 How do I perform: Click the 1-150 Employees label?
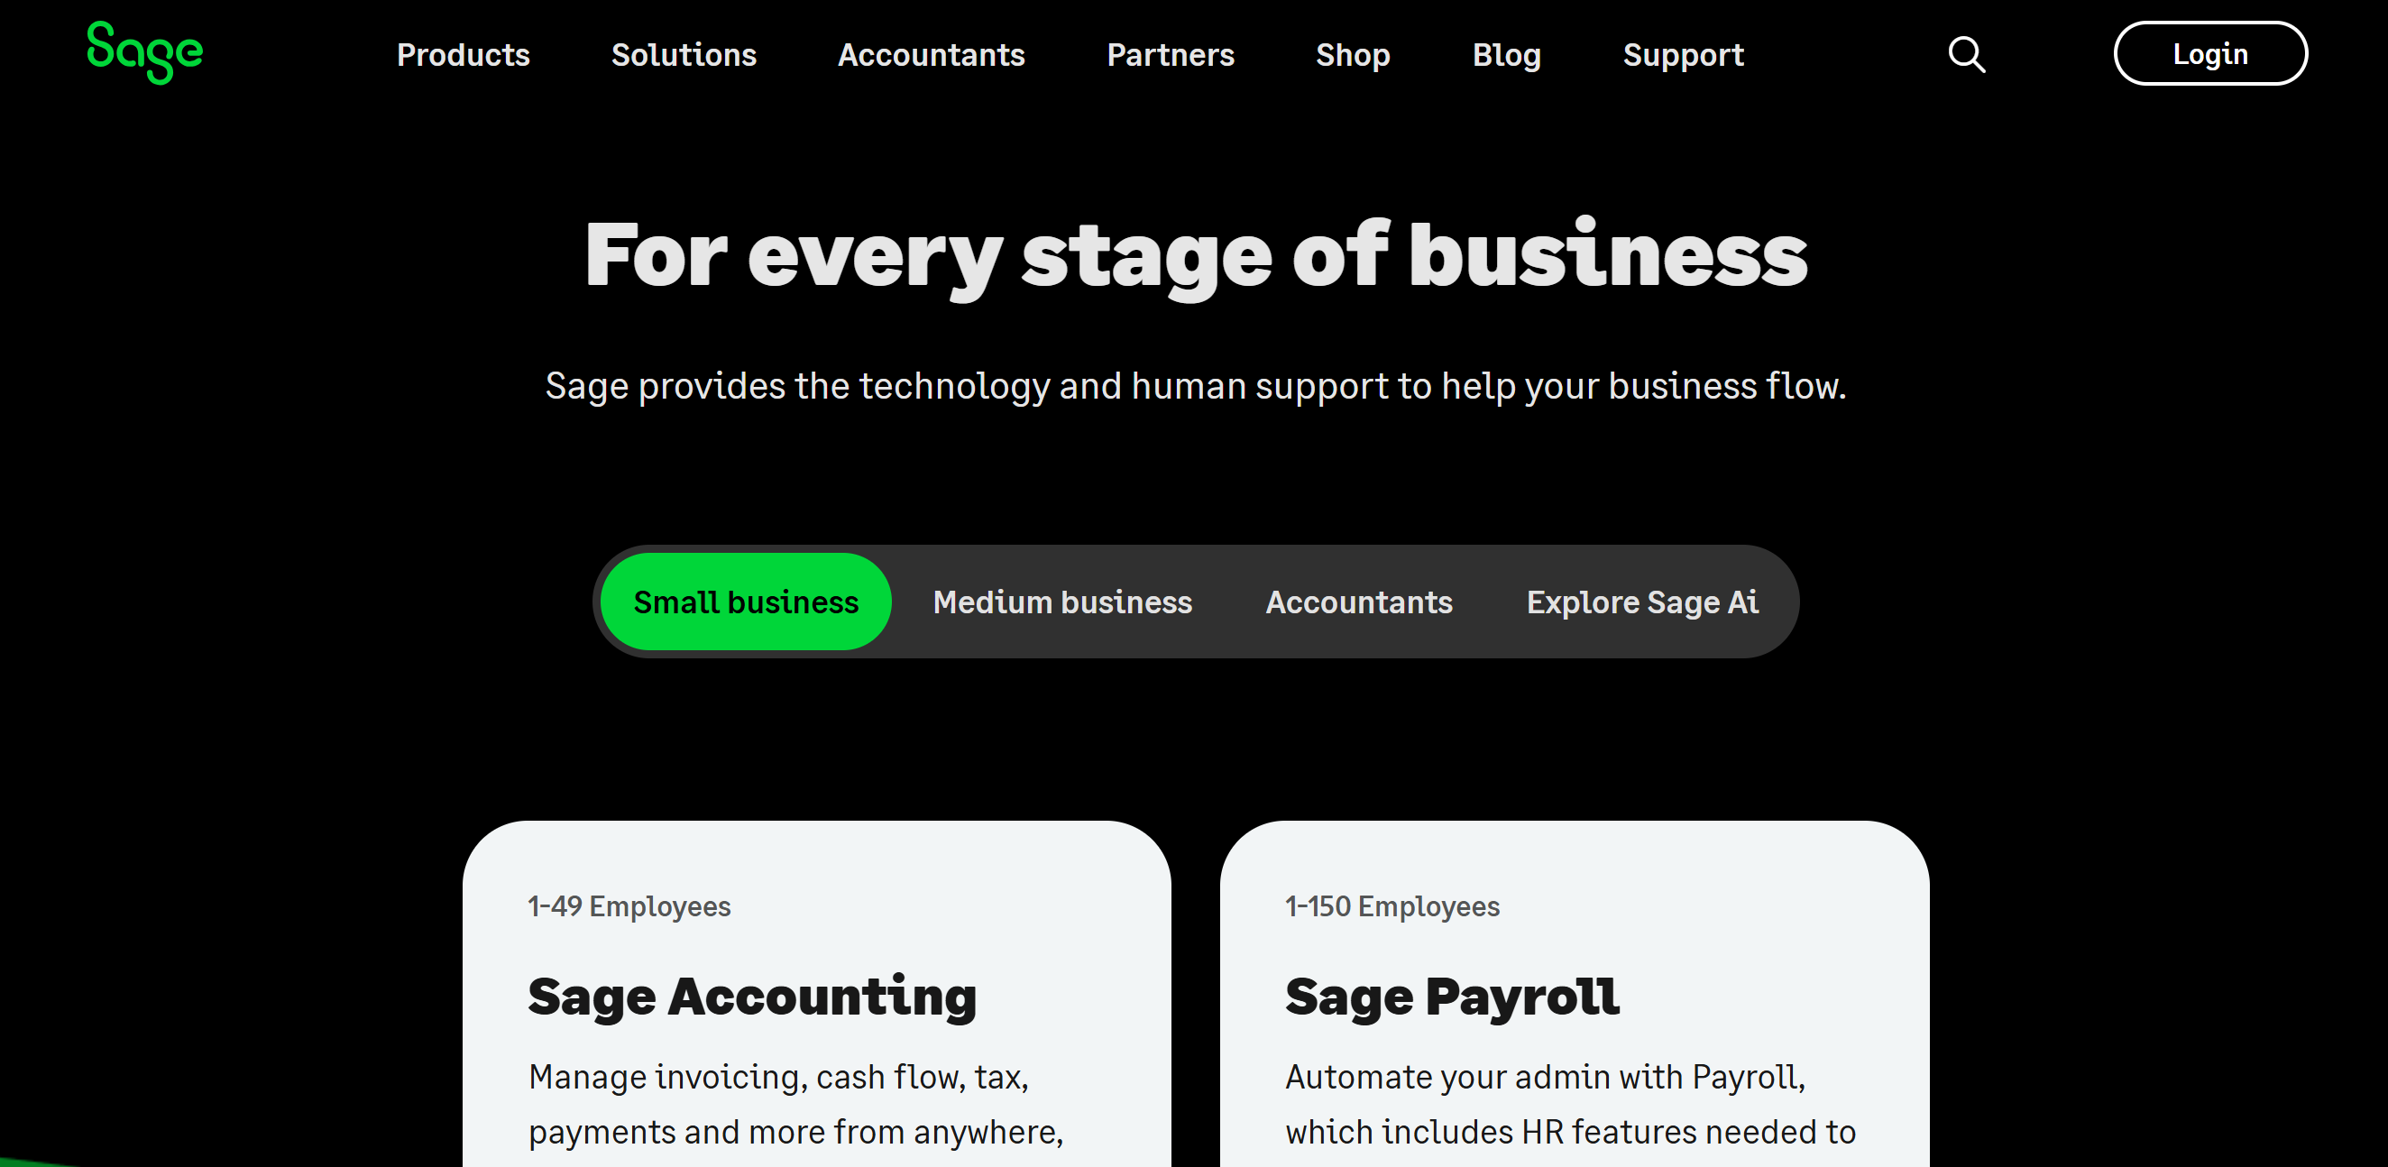point(1392,905)
